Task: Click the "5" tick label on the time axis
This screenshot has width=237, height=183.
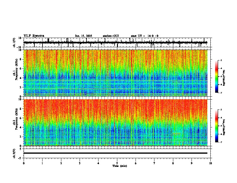Action: click(x=117, y=163)
